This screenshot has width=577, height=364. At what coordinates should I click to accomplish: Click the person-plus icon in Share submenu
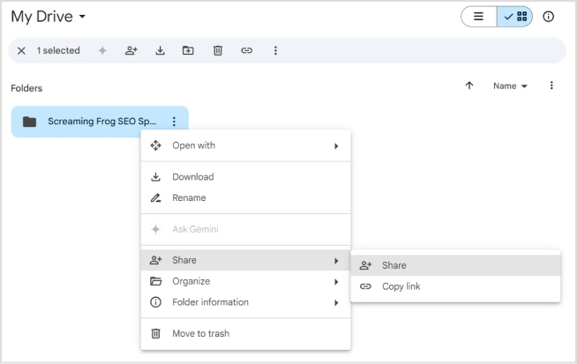point(365,265)
